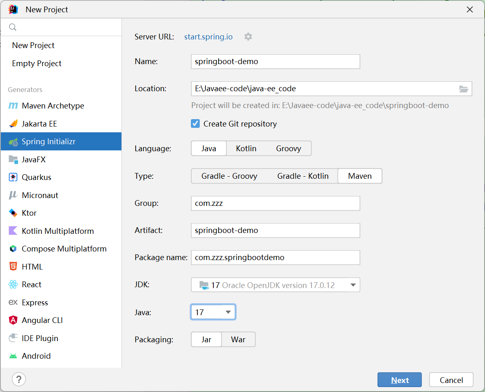Click the Maven Archetype generator icon
Viewport: 485px width, 392px height.
point(13,106)
